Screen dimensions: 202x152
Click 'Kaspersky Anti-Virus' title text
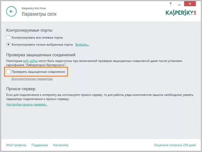34,8
